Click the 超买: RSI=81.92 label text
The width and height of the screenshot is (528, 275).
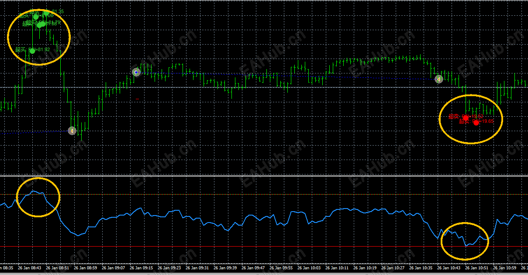[x=32, y=49]
